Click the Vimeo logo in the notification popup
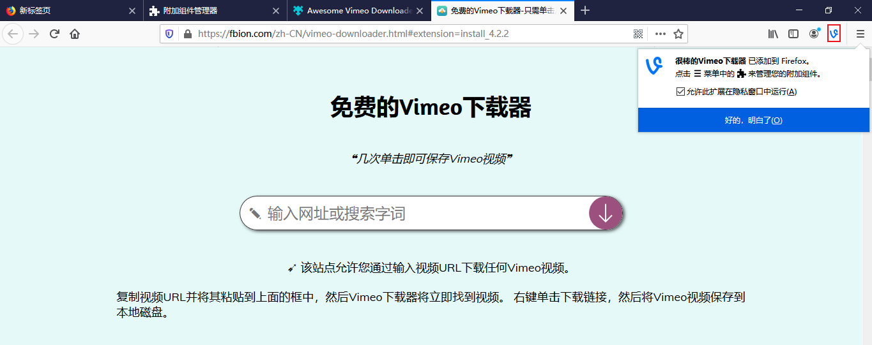The height and width of the screenshot is (345, 872). pyautogui.click(x=654, y=66)
